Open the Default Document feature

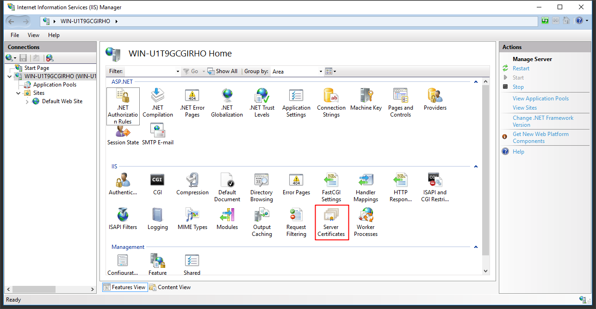[x=227, y=187]
